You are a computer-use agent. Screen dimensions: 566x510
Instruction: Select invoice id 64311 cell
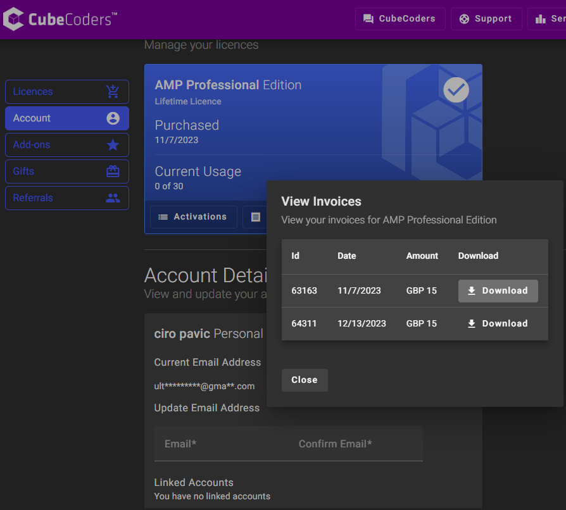click(304, 323)
